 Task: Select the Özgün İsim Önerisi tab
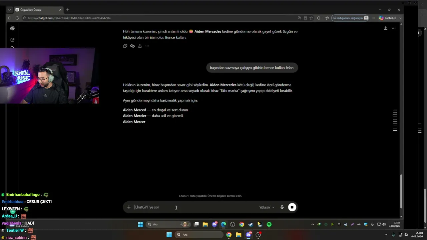(x=38, y=10)
